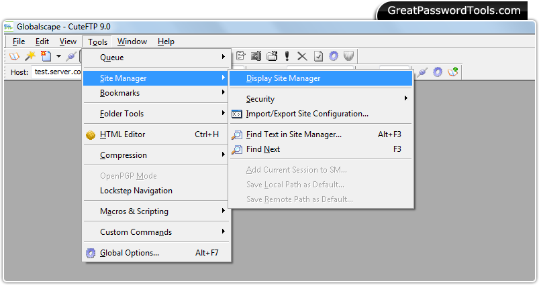Open the Help menu
Image resolution: width=539 pixels, height=285 pixels.
click(166, 41)
